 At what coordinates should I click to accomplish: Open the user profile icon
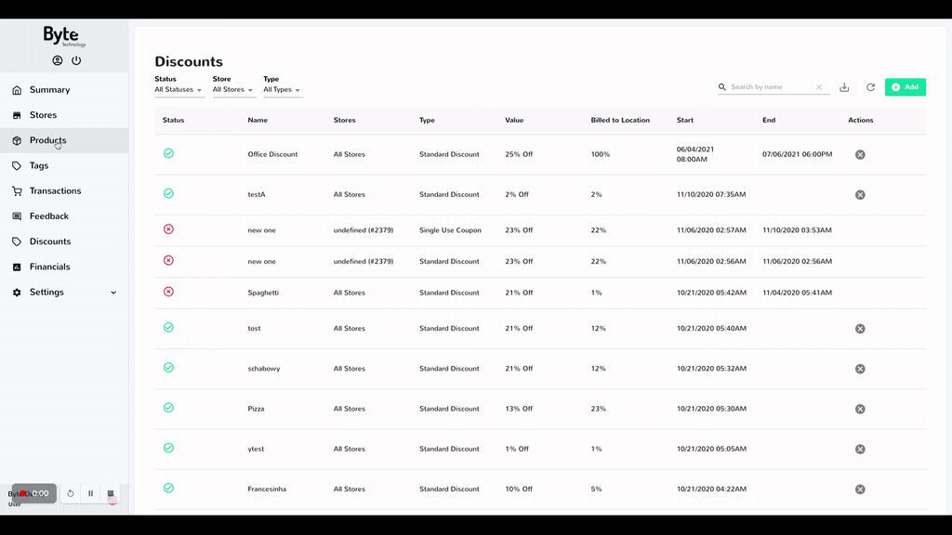point(57,60)
